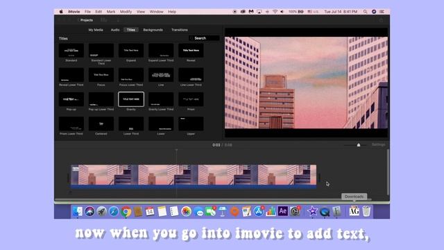The height and width of the screenshot is (250, 444).
Task: Select the Prism title thumbnail
Action: [191, 99]
